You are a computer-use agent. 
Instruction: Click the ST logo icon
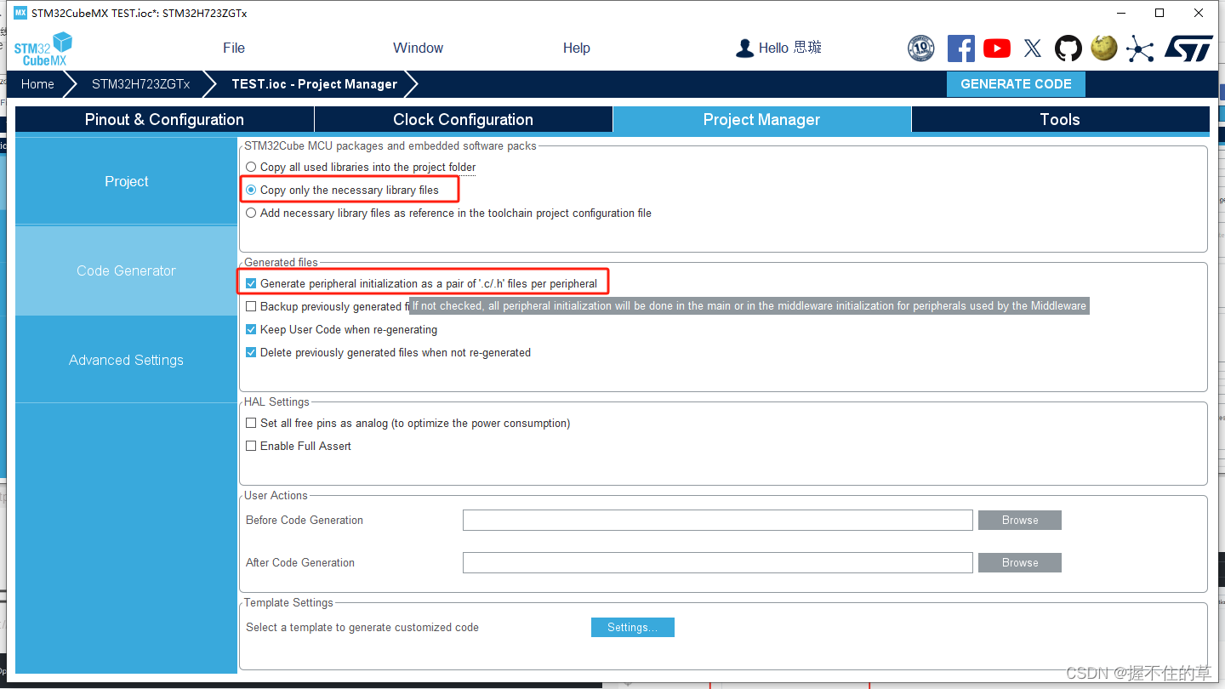coord(1188,48)
